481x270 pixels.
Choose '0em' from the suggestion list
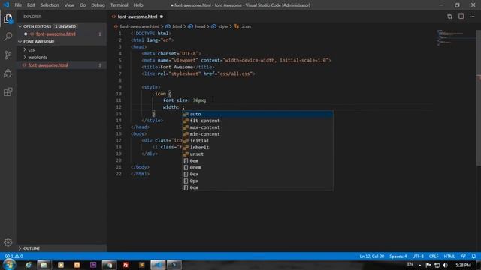point(258,160)
